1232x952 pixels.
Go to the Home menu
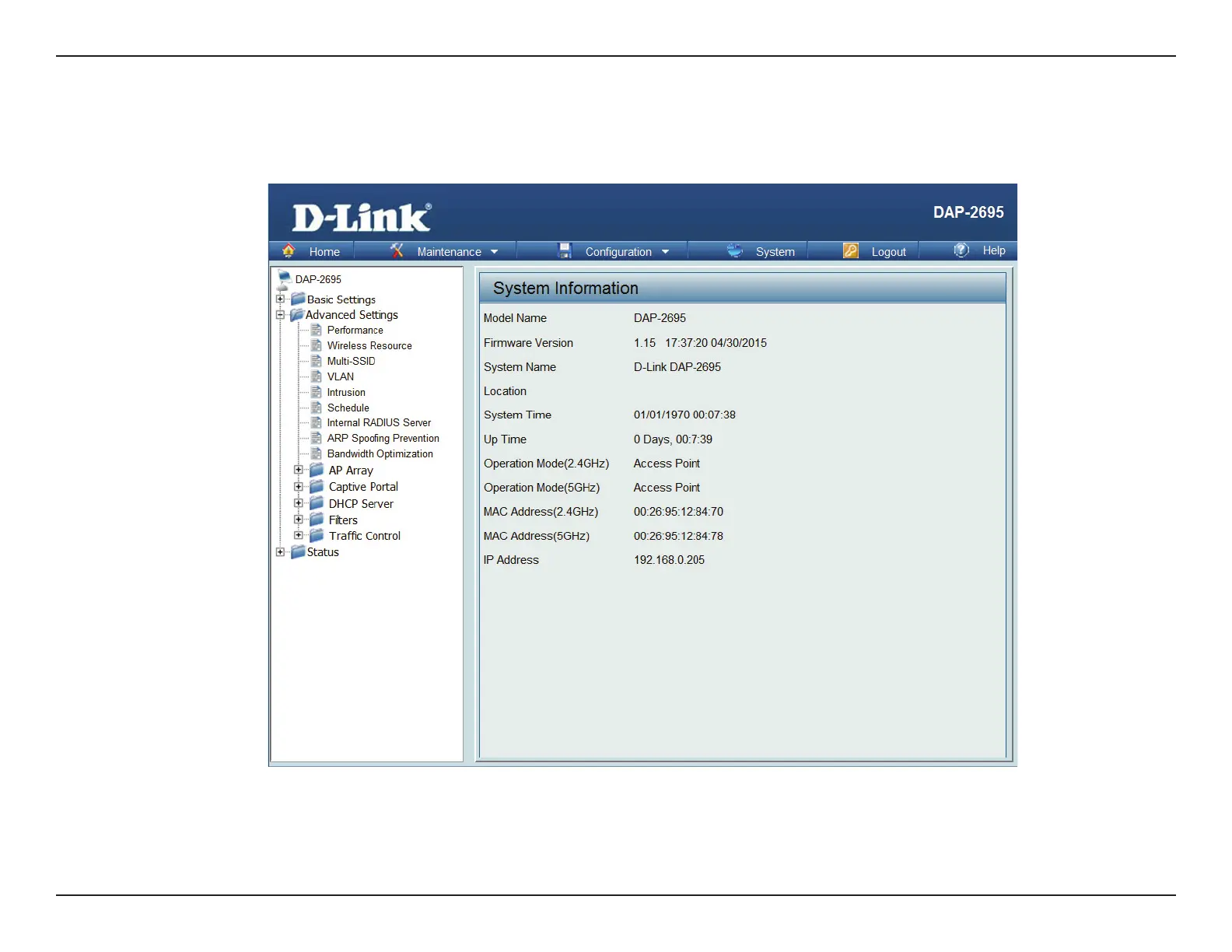point(324,252)
